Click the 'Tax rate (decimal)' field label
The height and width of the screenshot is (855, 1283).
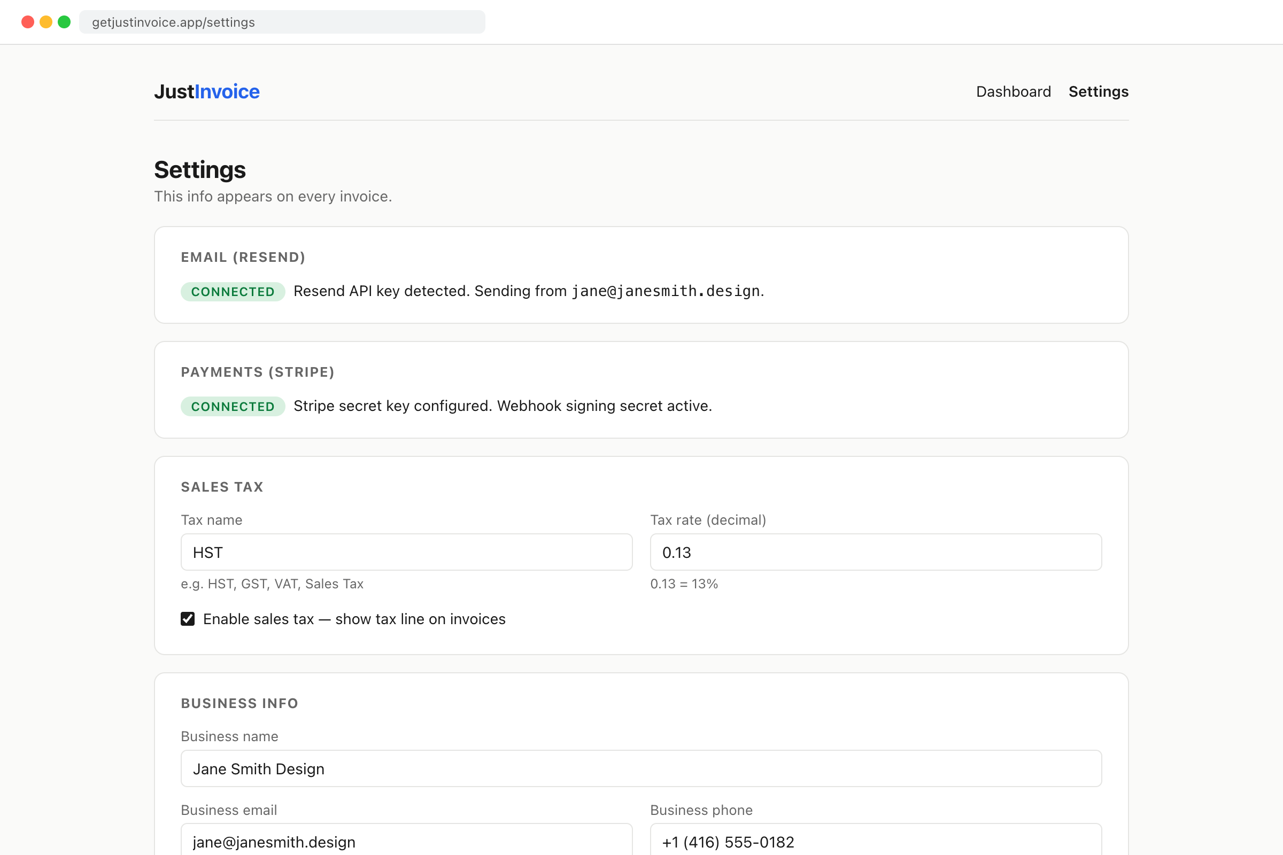[x=708, y=520]
